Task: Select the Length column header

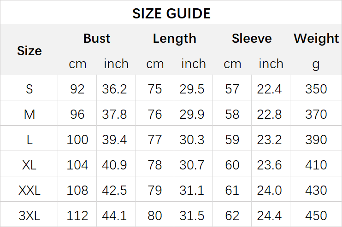Action: tap(174, 39)
